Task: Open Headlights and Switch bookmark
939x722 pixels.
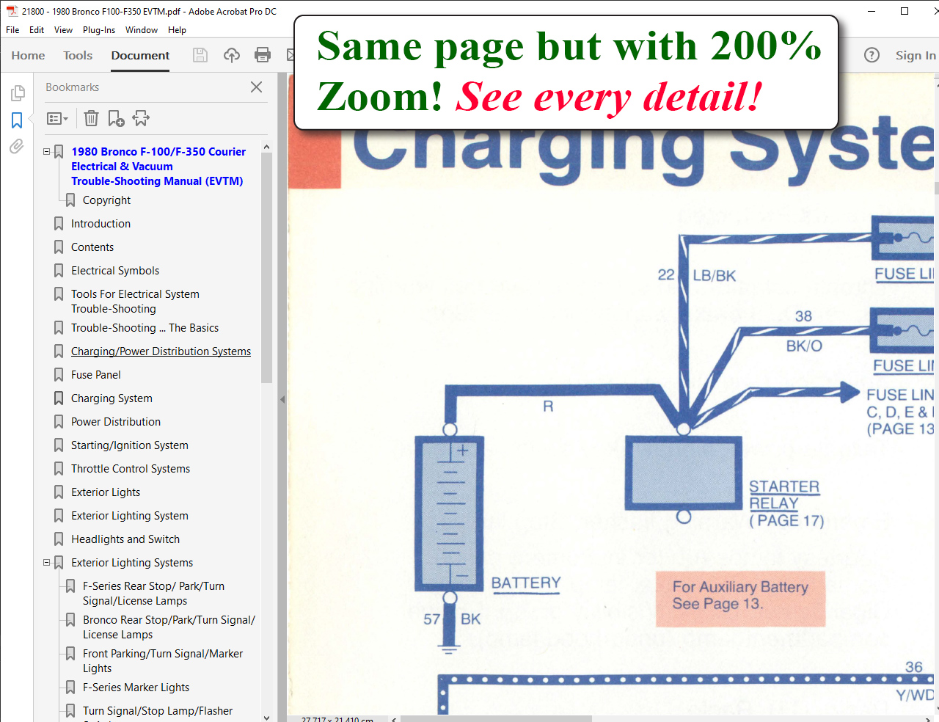Action: [x=125, y=539]
